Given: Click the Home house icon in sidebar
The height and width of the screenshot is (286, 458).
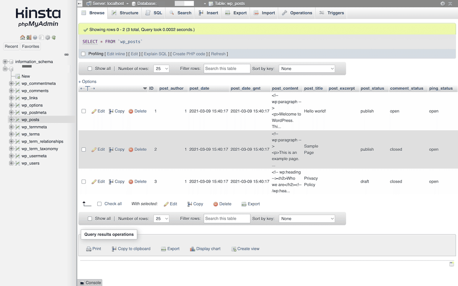Looking at the screenshot, I should click(23, 37).
